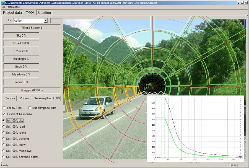Enable the Yellow Tips checkbox
Viewport: 249px width, 168px height.
click(4, 108)
